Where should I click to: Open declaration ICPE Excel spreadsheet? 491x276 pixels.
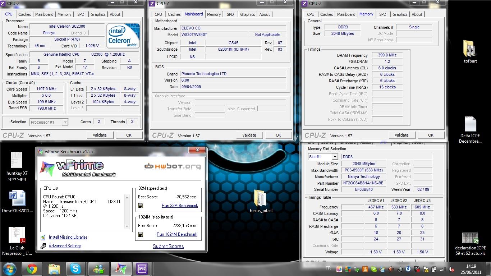[470, 244]
